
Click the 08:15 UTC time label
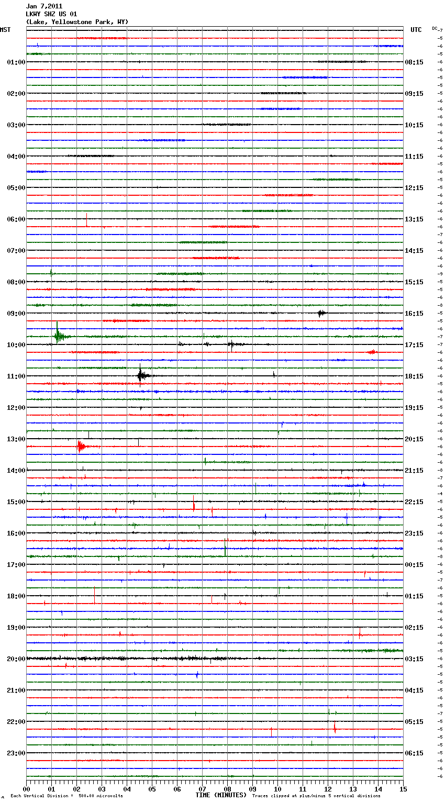tap(414, 62)
